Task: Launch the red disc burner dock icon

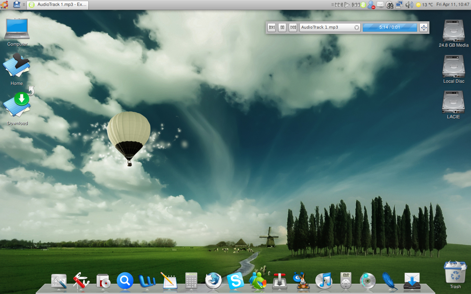Action: pos(103,281)
